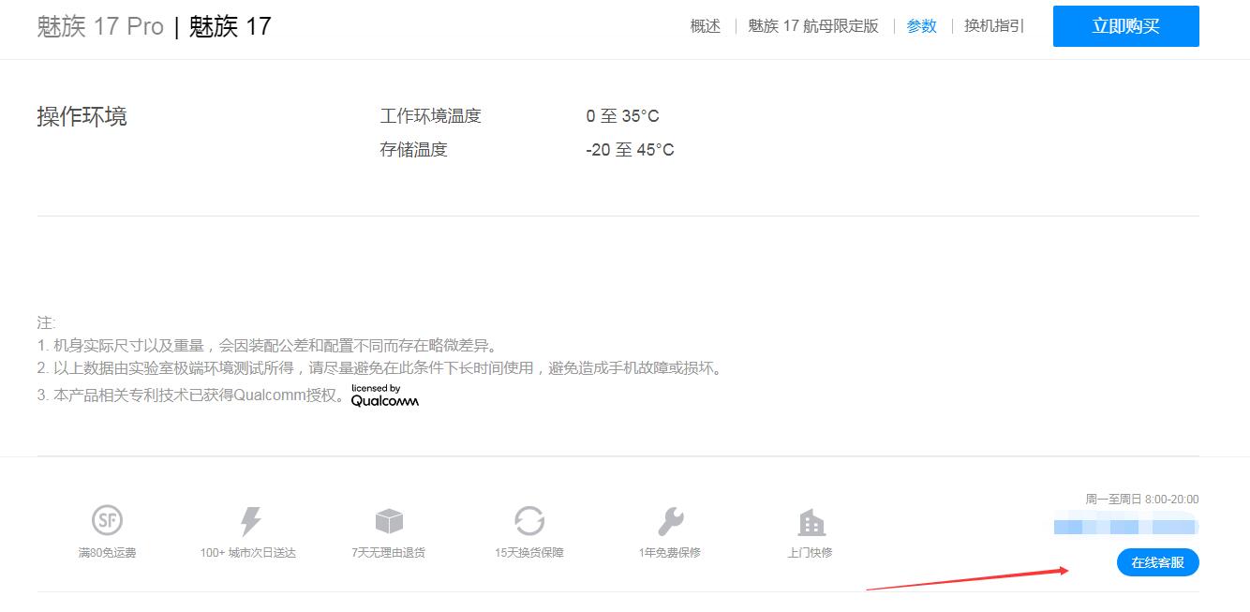Click the -20 至 45°C value

click(631, 150)
